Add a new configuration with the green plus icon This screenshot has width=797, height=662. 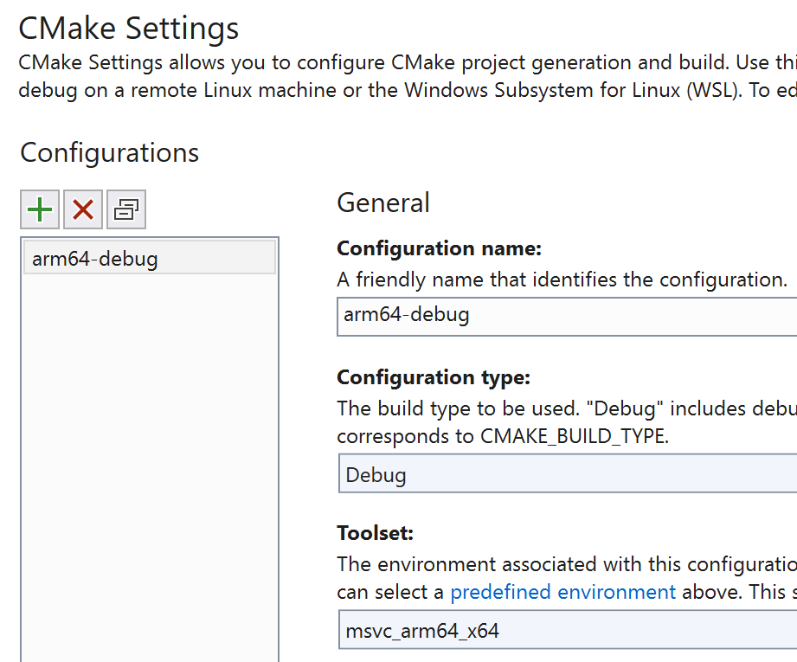[40, 209]
